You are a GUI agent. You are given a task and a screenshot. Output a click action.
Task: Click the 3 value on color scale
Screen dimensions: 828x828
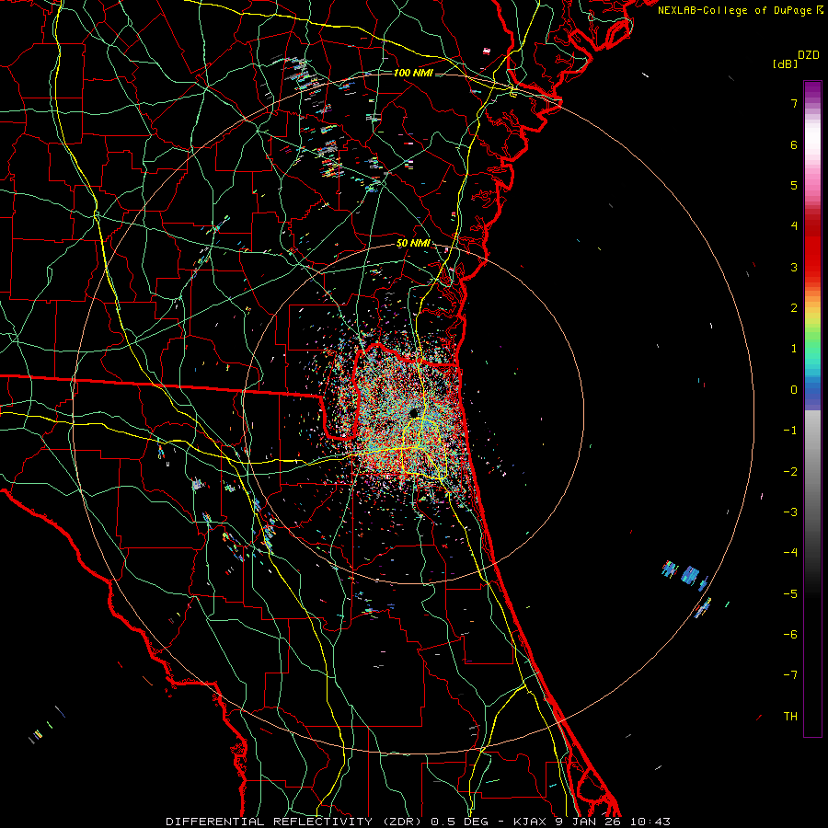(x=794, y=267)
